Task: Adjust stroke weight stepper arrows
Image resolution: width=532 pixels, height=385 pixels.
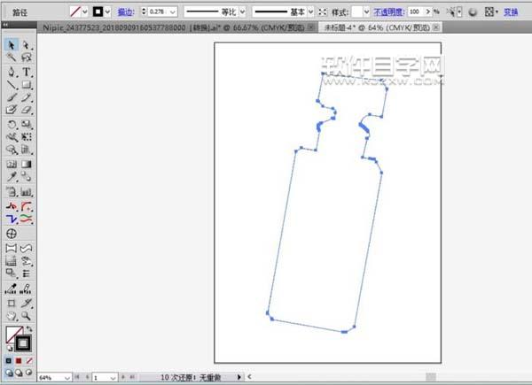Action: [x=144, y=12]
